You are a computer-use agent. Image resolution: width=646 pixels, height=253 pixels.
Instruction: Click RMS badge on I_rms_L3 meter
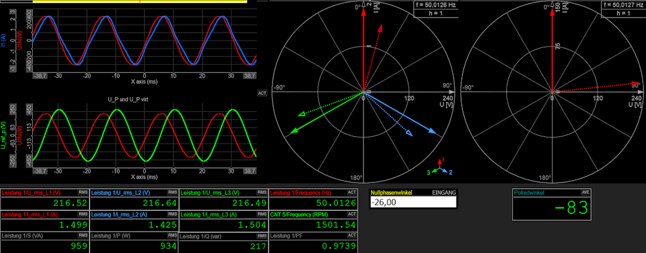262,214
